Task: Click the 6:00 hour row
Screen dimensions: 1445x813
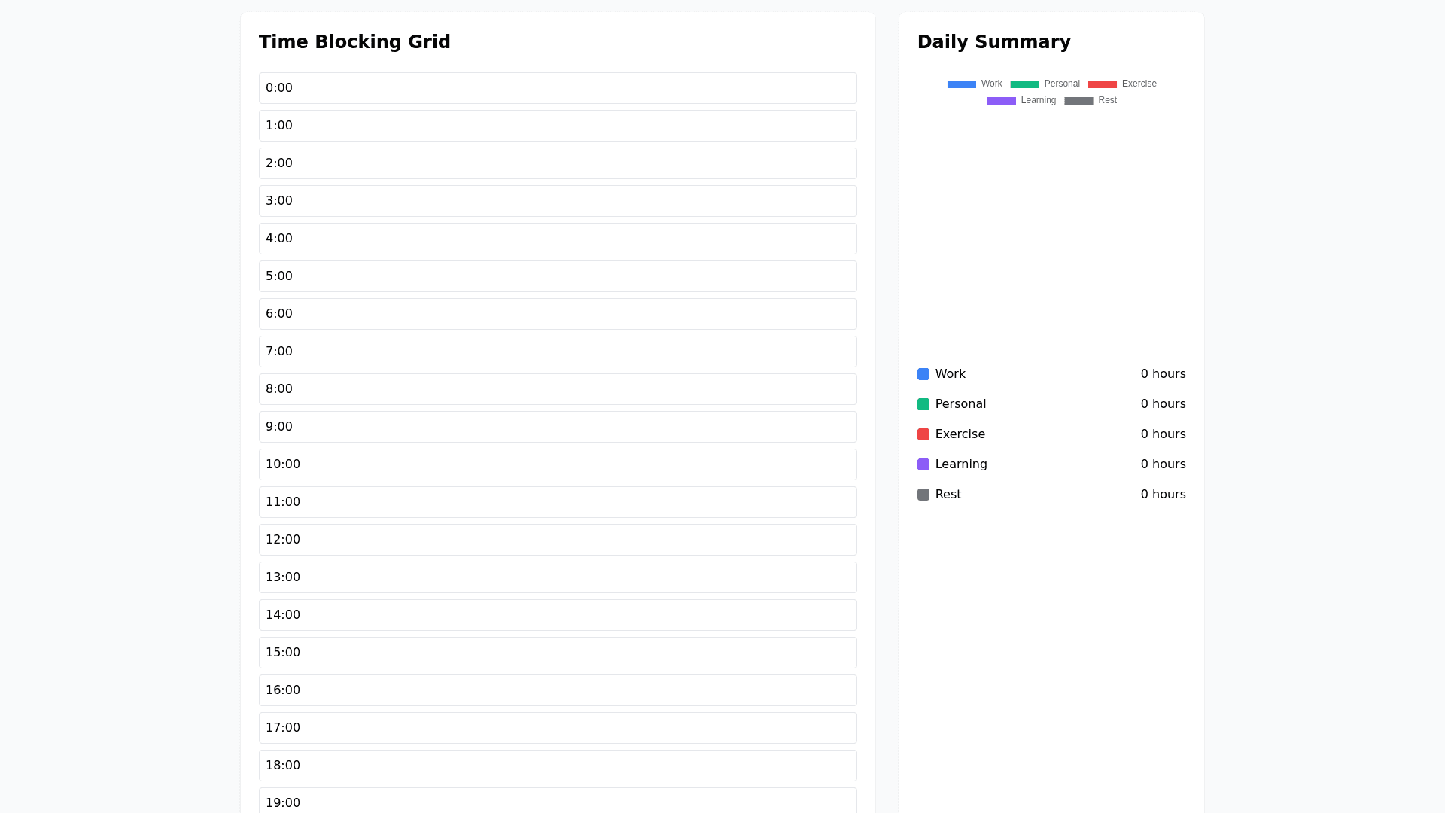Action: point(558,314)
